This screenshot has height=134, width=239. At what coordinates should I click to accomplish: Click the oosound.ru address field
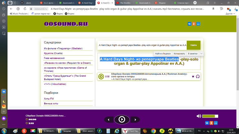pyautogui.click(x=41, y=9)
